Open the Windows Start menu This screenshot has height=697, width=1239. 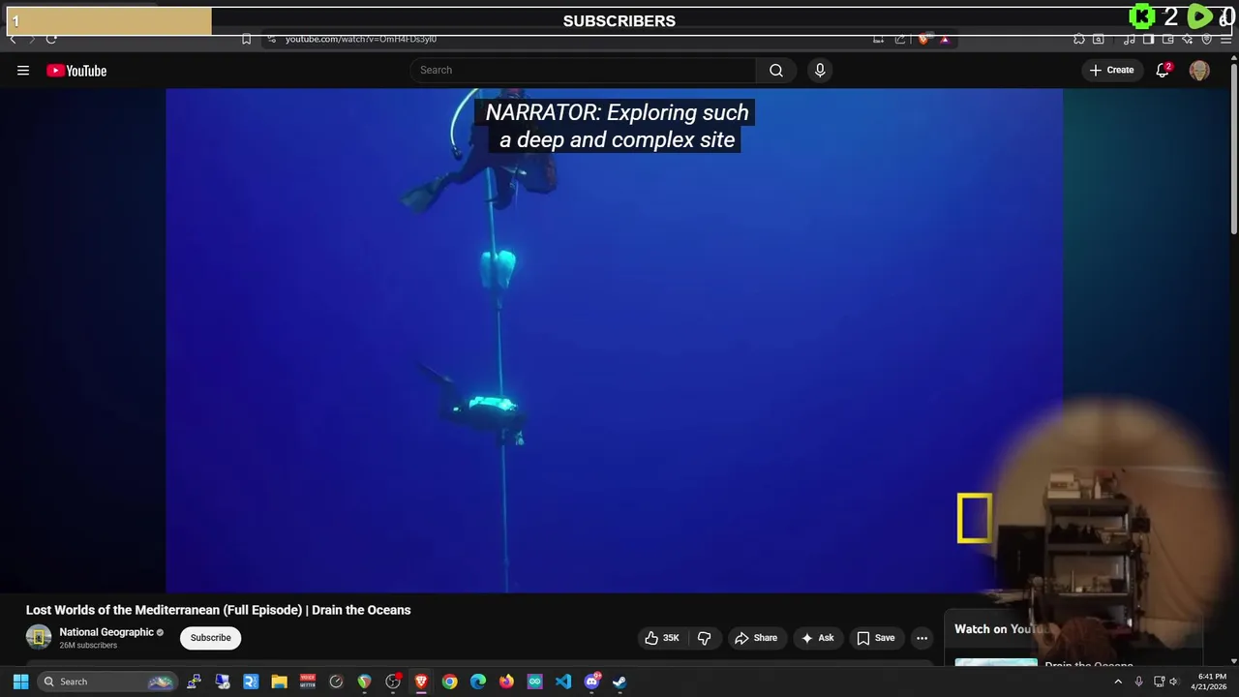coord(20,682)
